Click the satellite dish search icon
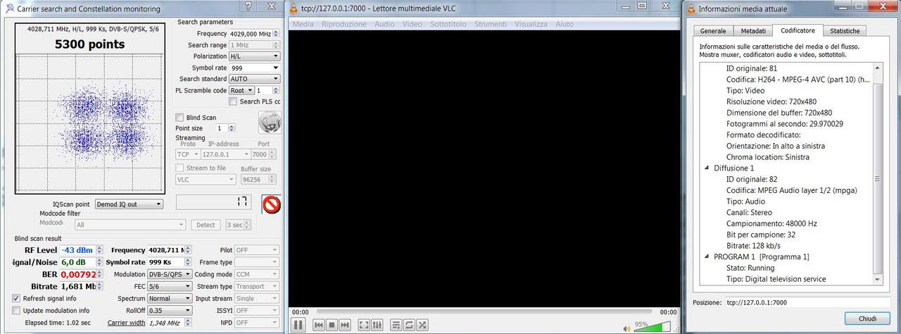Image resolution: width=901 pixels, height=334 pixels. click(270, 123)
